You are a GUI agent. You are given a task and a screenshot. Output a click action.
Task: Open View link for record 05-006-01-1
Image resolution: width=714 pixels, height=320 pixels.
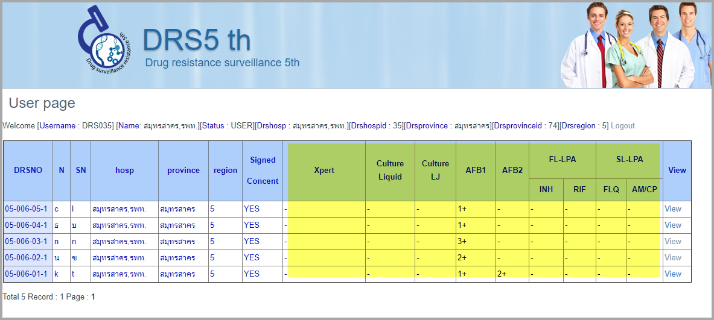[672, 274]
